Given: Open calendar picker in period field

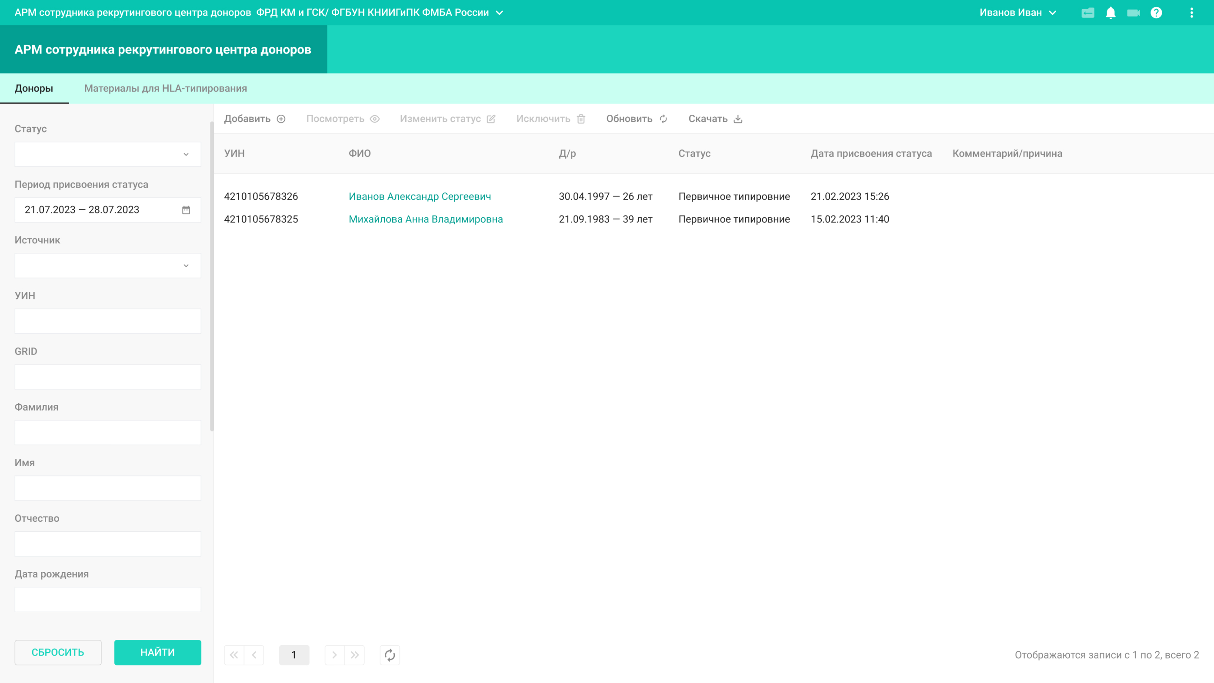Looking at the screenshot, I should coord(186,210).
